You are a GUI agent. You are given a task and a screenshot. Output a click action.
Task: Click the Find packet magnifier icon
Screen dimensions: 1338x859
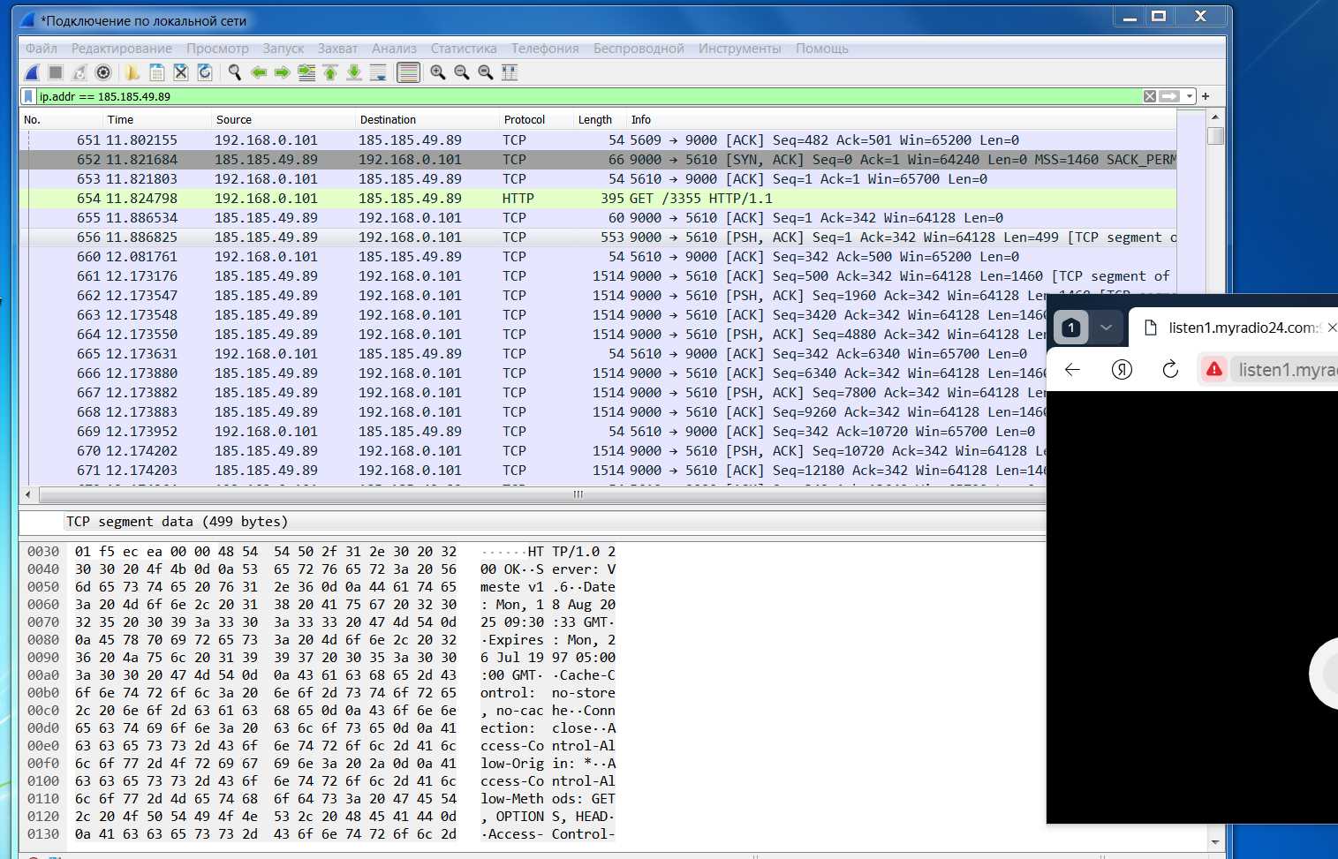(x=234, y=72)
